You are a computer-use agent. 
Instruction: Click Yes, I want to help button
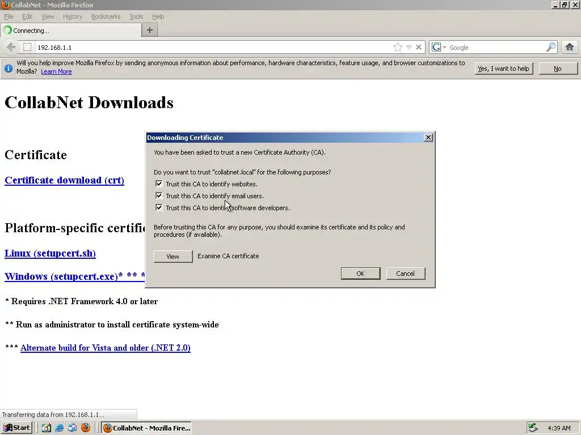point(504,69)
